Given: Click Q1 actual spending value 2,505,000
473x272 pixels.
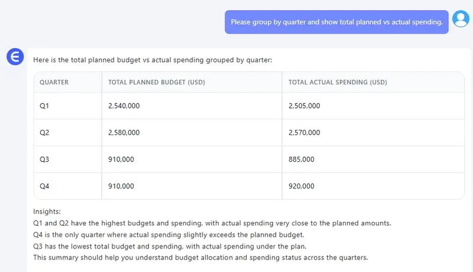Looking at the screenshot, I should (x=304, y=106).
